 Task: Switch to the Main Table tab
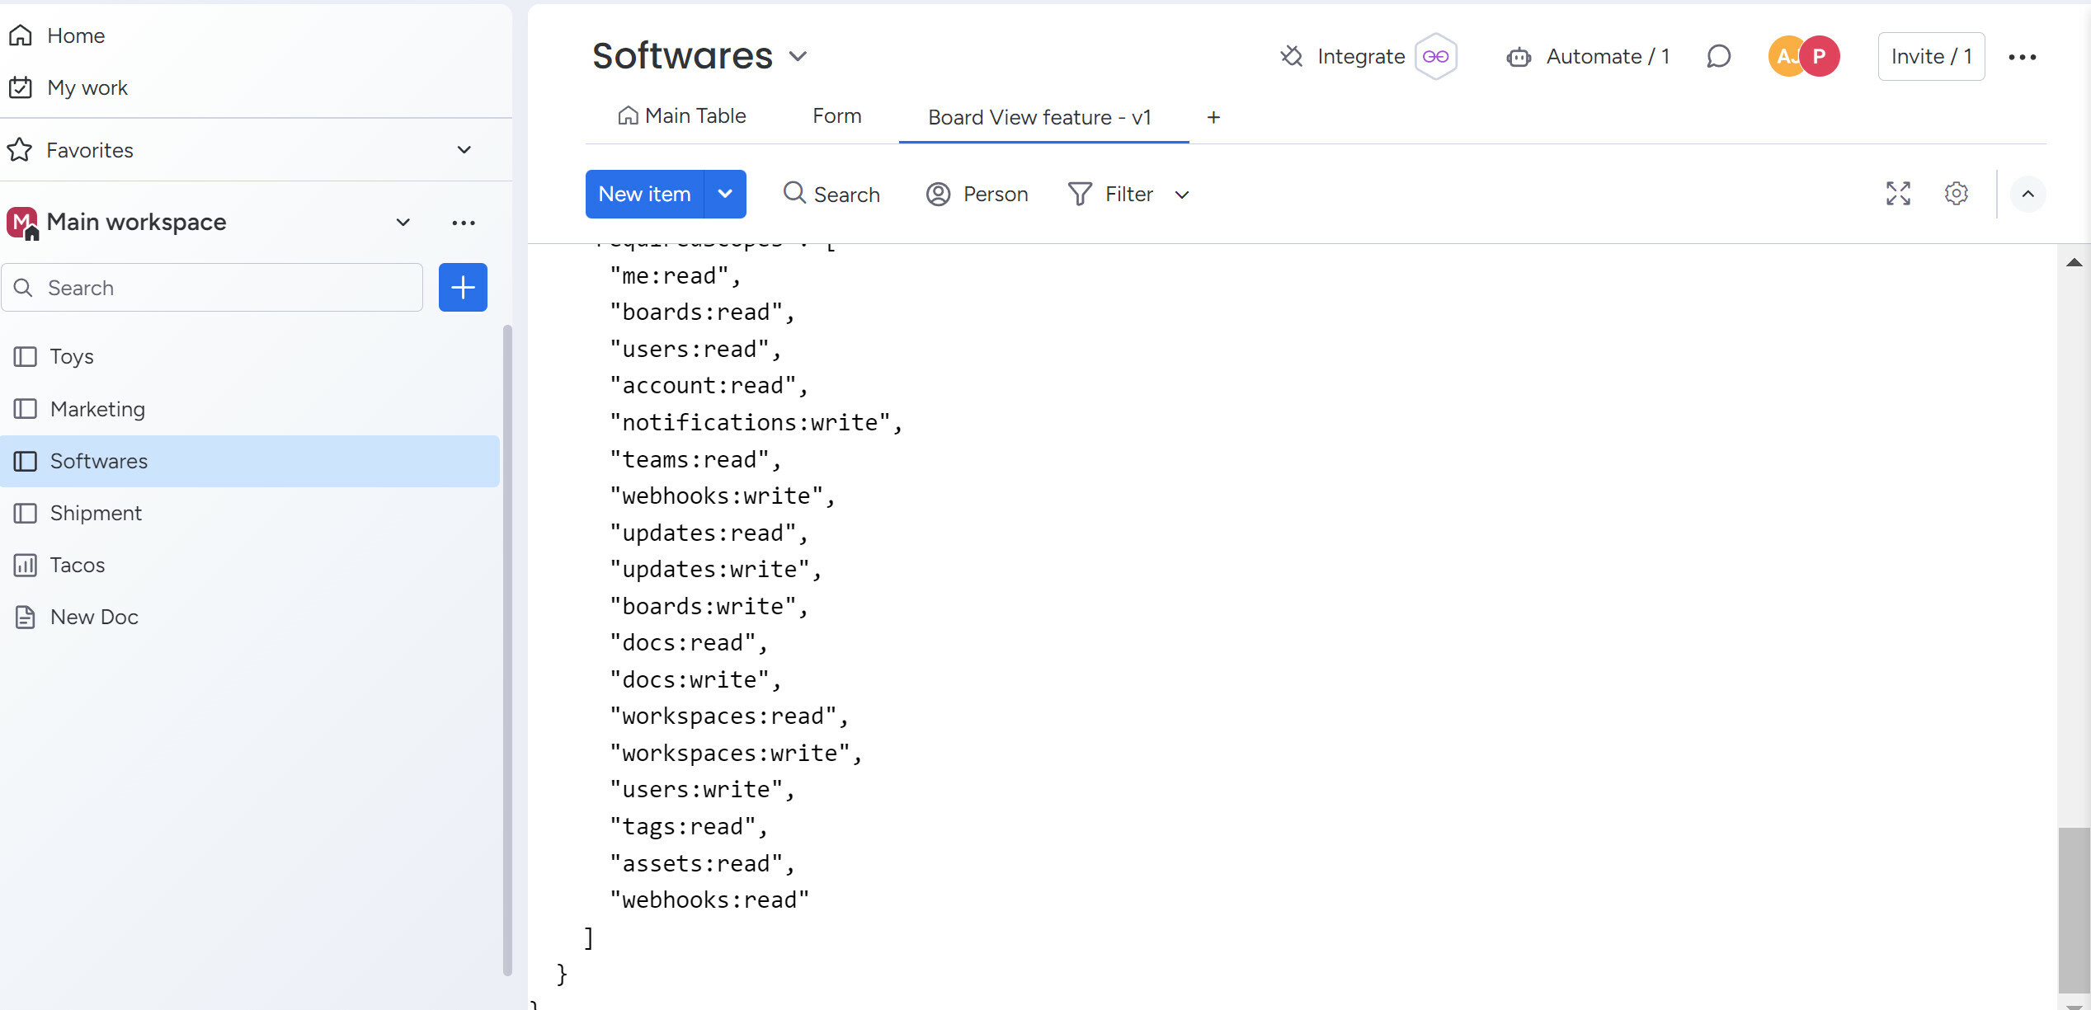pyautogui.click(x=682, y=116)
